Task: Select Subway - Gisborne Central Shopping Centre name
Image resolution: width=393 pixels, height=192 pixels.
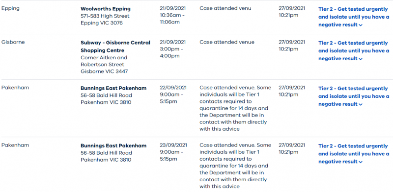Action: click(x=115, y=47)
